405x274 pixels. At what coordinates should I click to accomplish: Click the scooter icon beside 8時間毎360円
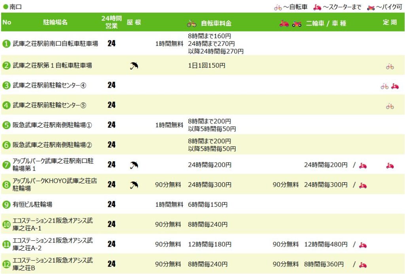(x=363, y=265)
